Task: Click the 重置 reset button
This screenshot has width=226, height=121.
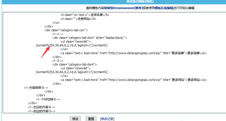Action: (x=91, y=119)
